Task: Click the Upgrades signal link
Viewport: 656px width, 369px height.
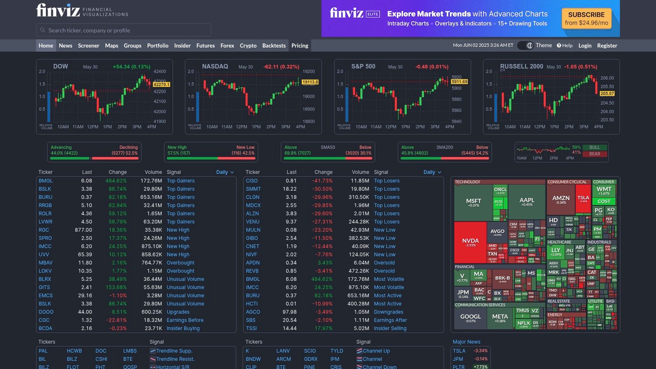Action: coord(178,312)
